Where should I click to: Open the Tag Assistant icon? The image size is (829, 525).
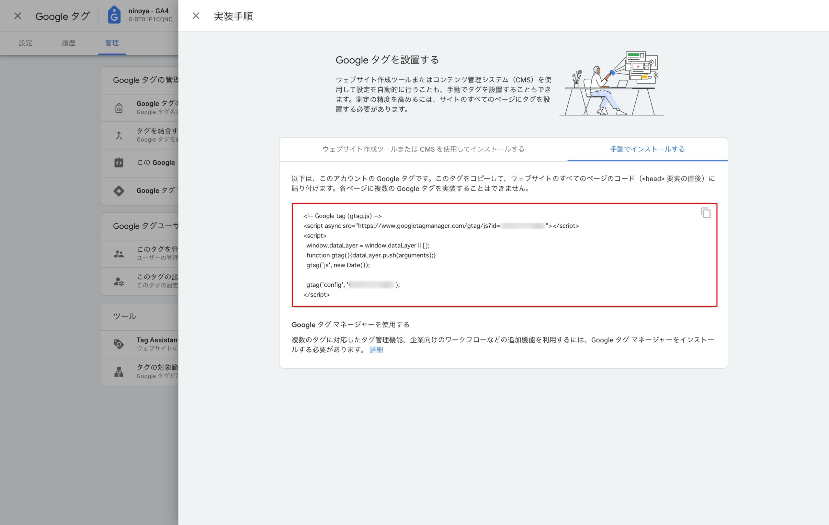[119, 344]
